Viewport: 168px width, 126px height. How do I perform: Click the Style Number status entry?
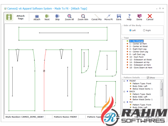point(25,117)
